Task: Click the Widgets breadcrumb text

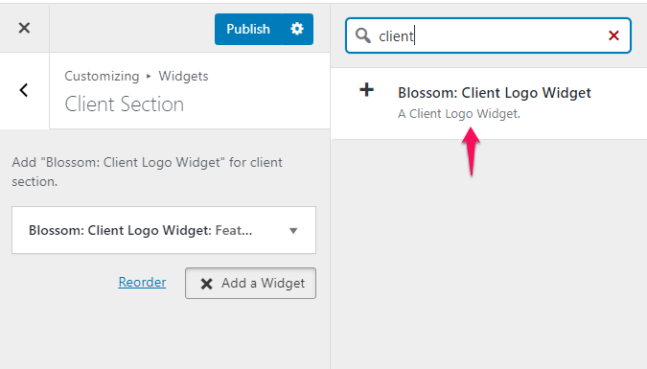Action: click(x=183, y=77)
